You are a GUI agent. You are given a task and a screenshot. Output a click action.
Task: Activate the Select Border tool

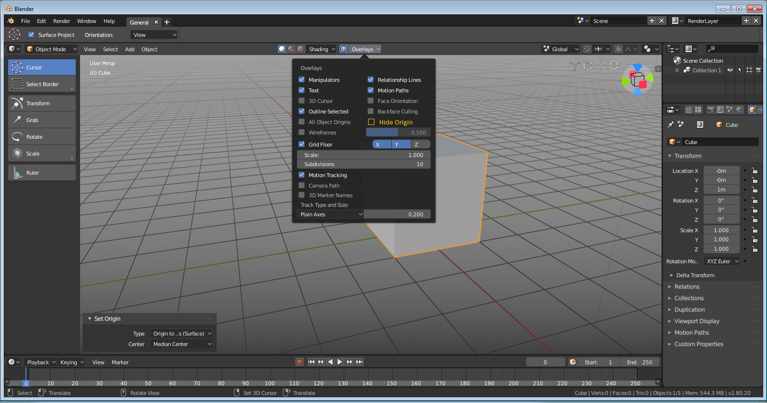pyautogui.click(x=42, y=84)
